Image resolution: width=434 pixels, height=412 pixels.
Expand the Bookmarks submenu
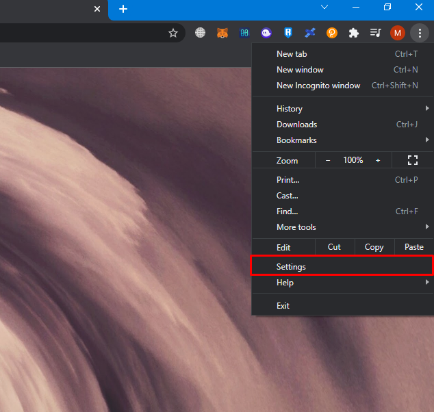(x=343, y=140)
